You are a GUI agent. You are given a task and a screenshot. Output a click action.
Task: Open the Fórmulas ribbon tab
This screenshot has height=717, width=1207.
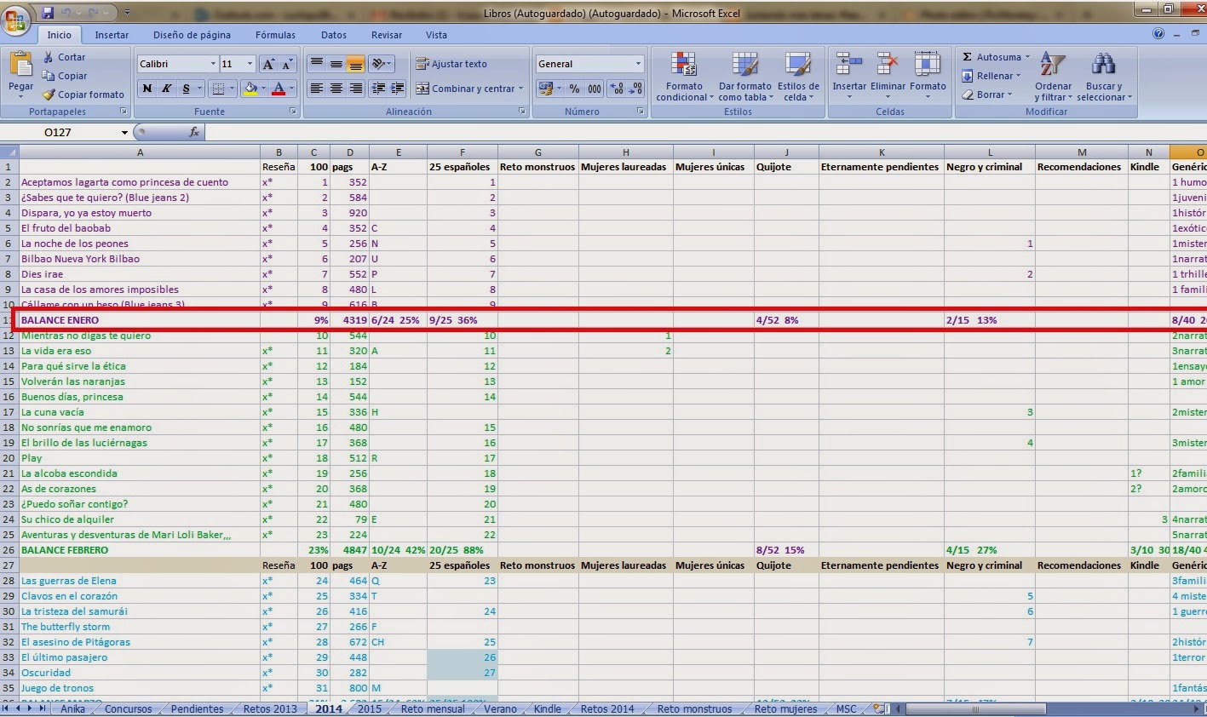(275, 35)
